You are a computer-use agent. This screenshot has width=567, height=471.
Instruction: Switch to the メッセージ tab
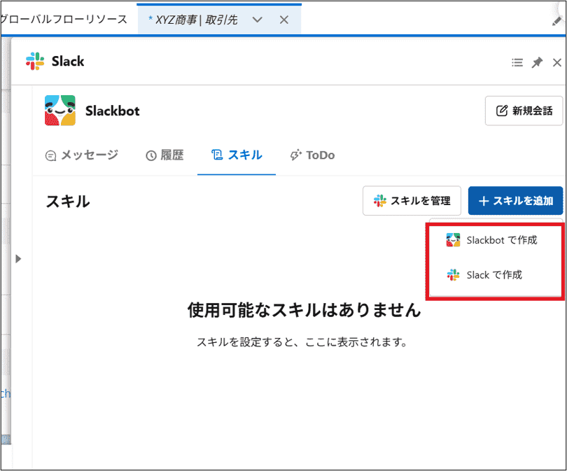pos(82,155)
